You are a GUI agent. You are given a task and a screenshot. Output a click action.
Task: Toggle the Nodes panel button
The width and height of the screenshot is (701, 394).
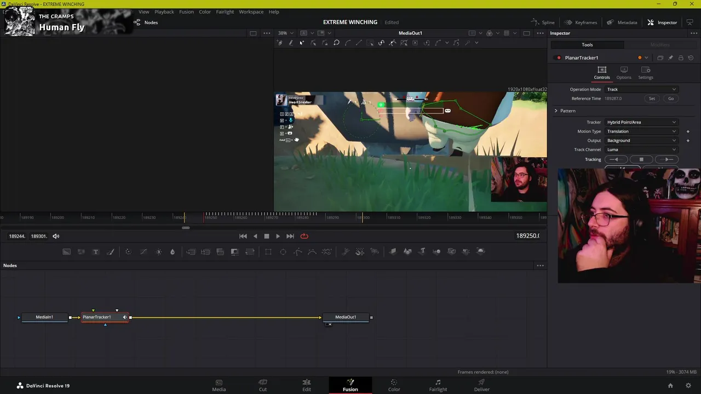[146, 22]
